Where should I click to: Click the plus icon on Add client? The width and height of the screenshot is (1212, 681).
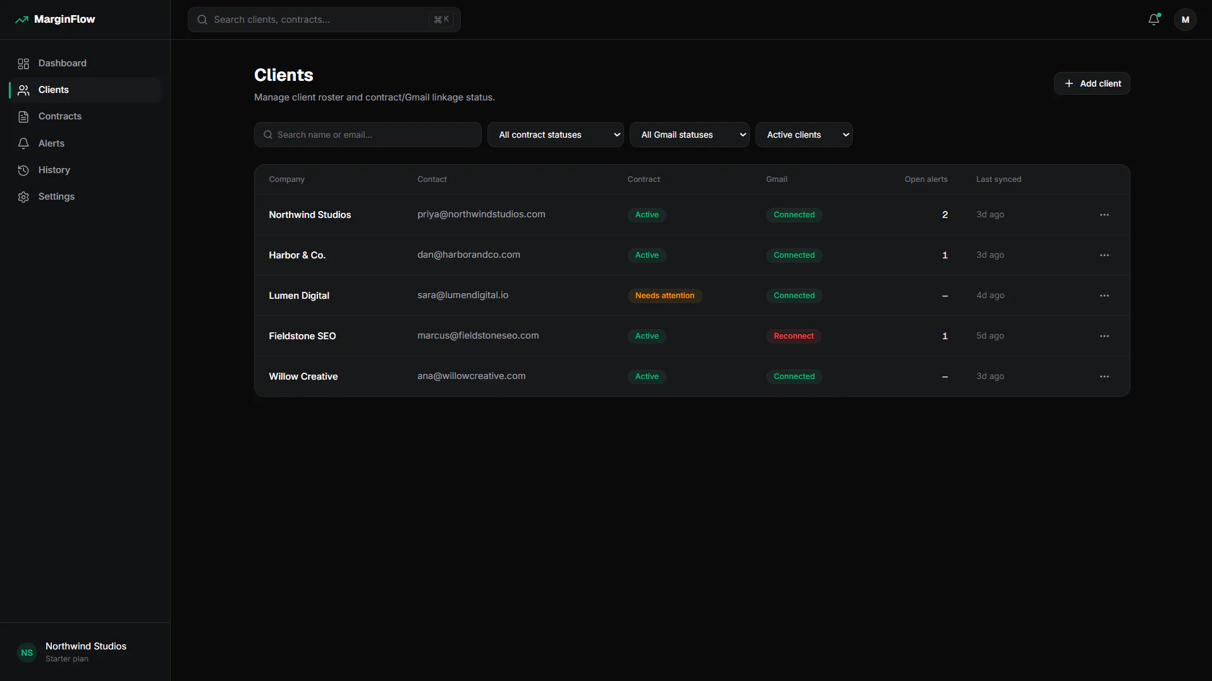pos(1068,83)
